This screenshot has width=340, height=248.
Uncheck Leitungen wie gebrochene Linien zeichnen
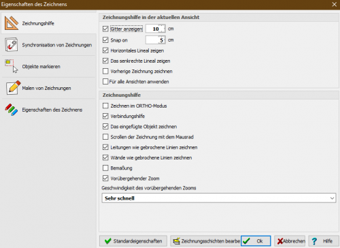105,147
